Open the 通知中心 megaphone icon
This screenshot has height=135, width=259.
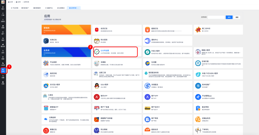click(x=147, y=41)
